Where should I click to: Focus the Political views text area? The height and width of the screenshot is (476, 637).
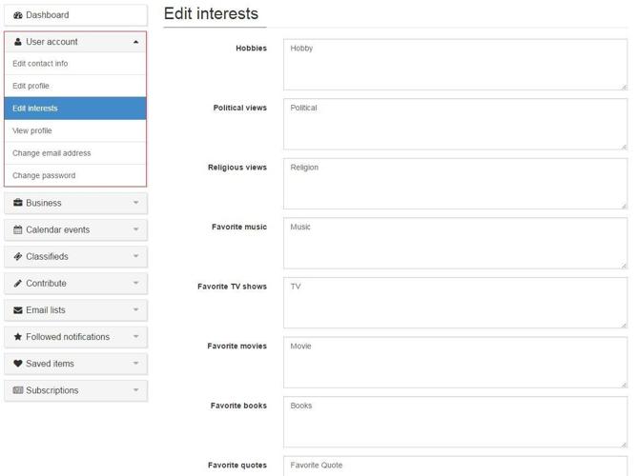[x=456, y=124]
